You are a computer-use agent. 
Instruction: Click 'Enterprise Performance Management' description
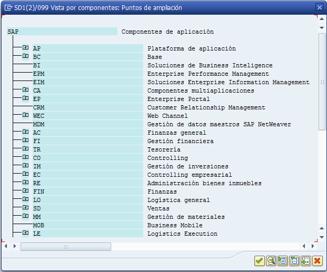tap(208, 74)
